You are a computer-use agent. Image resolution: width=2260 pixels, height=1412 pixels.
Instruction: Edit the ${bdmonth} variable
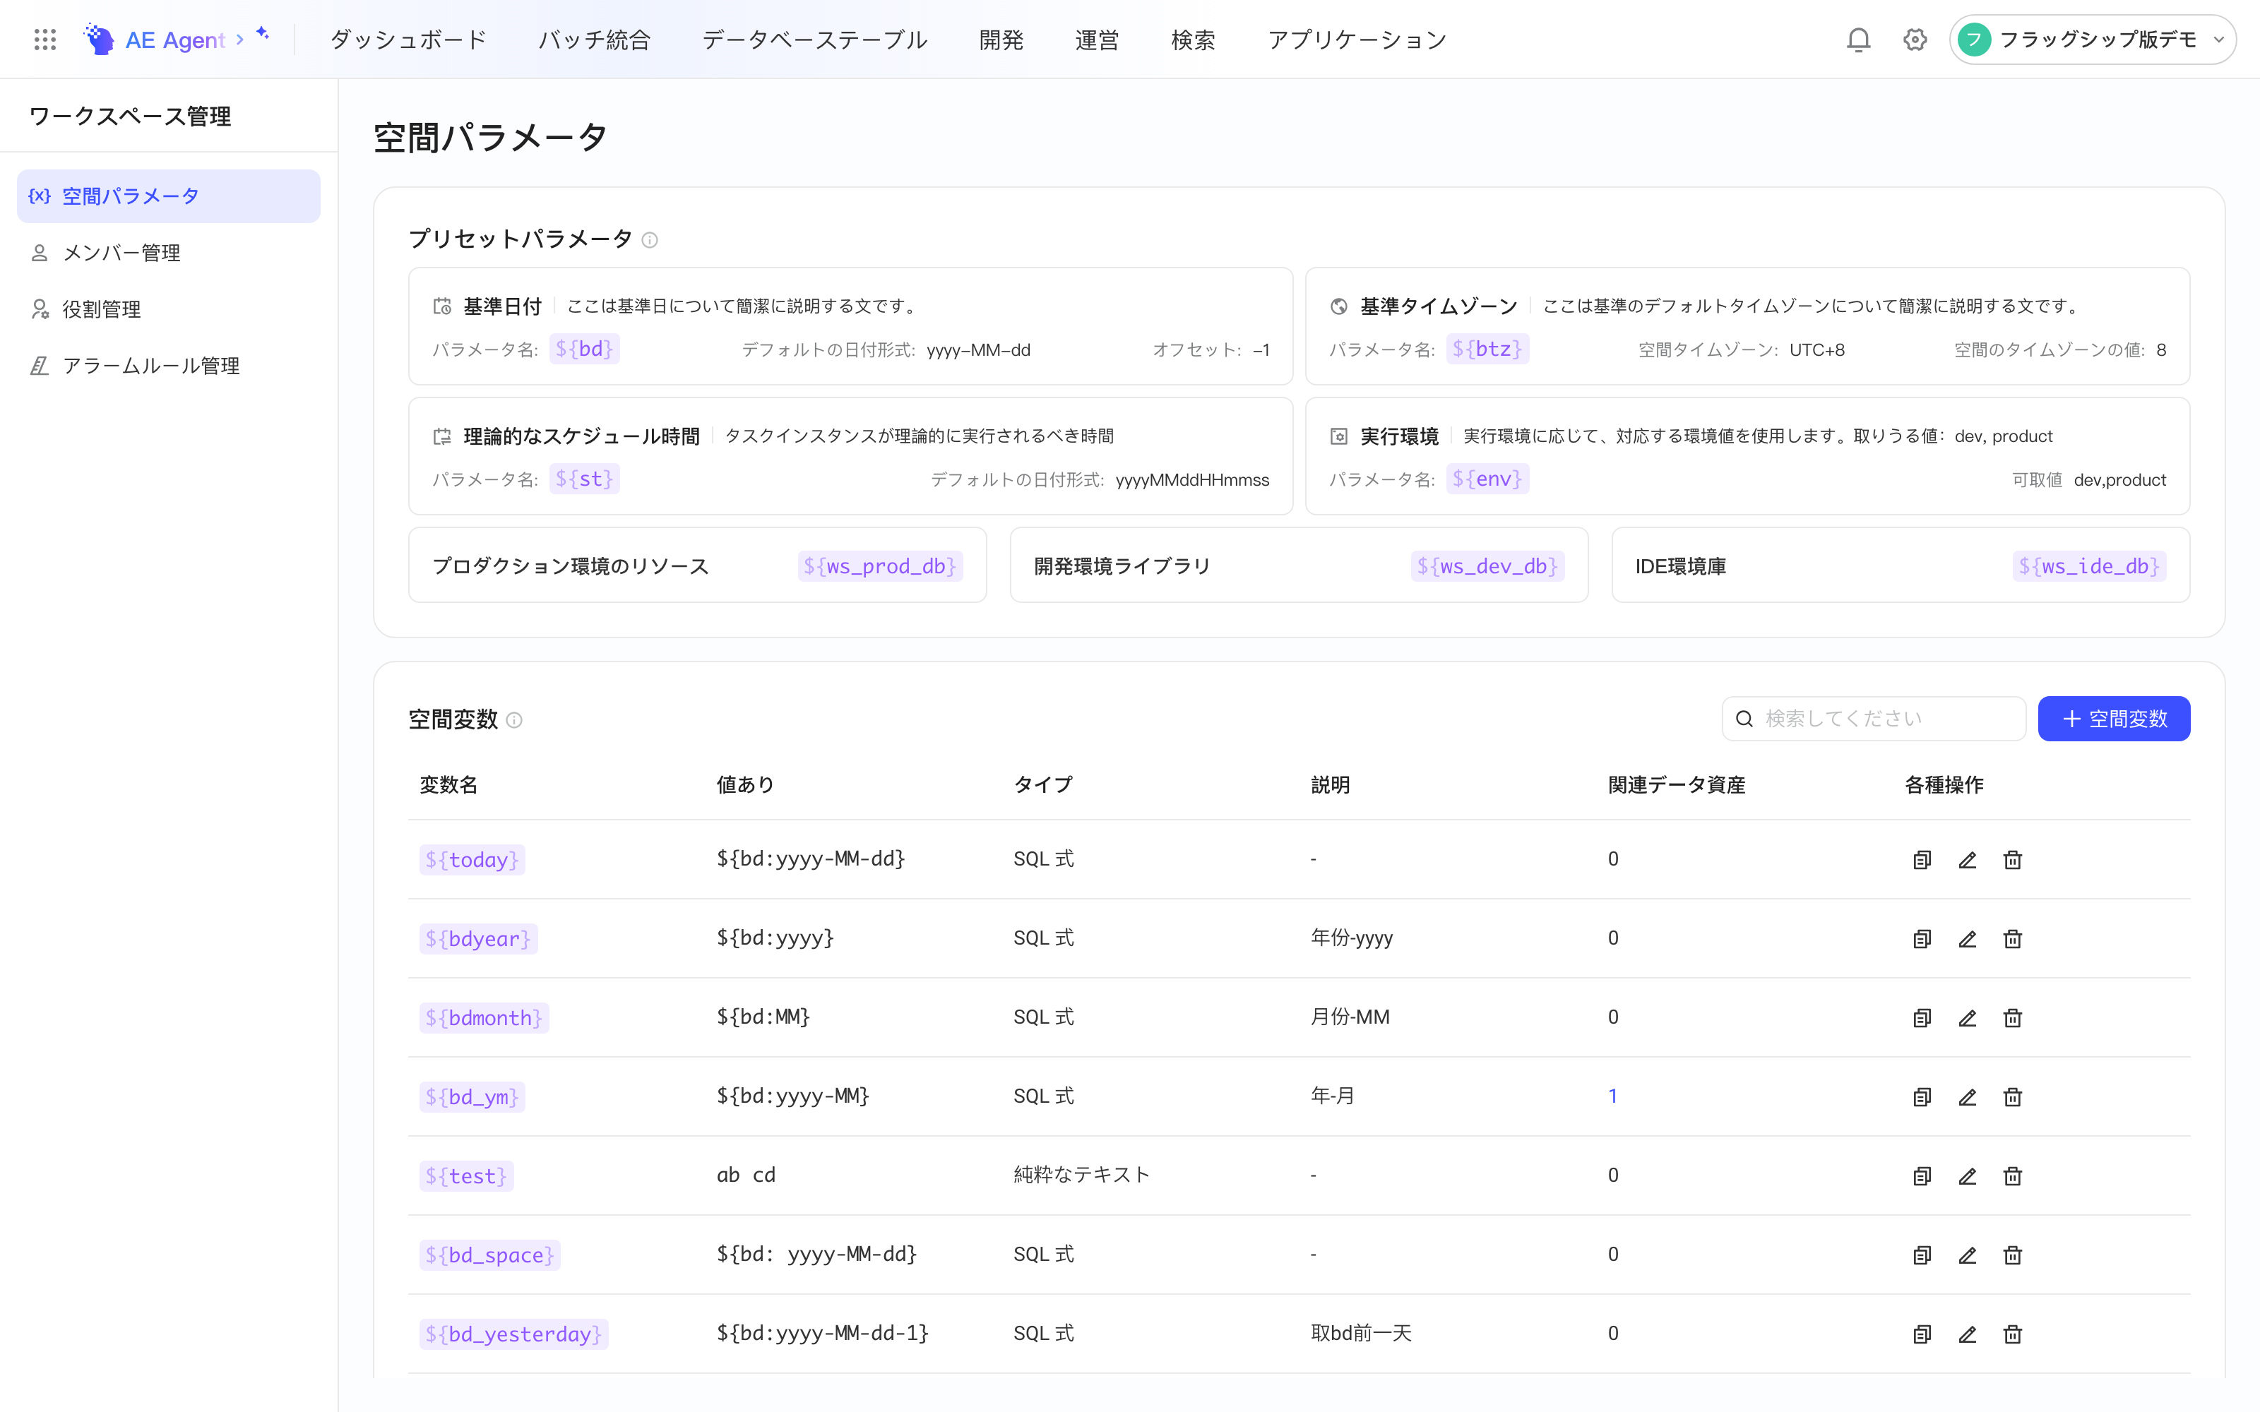pyautogui.click(x=1967, y=1018)
